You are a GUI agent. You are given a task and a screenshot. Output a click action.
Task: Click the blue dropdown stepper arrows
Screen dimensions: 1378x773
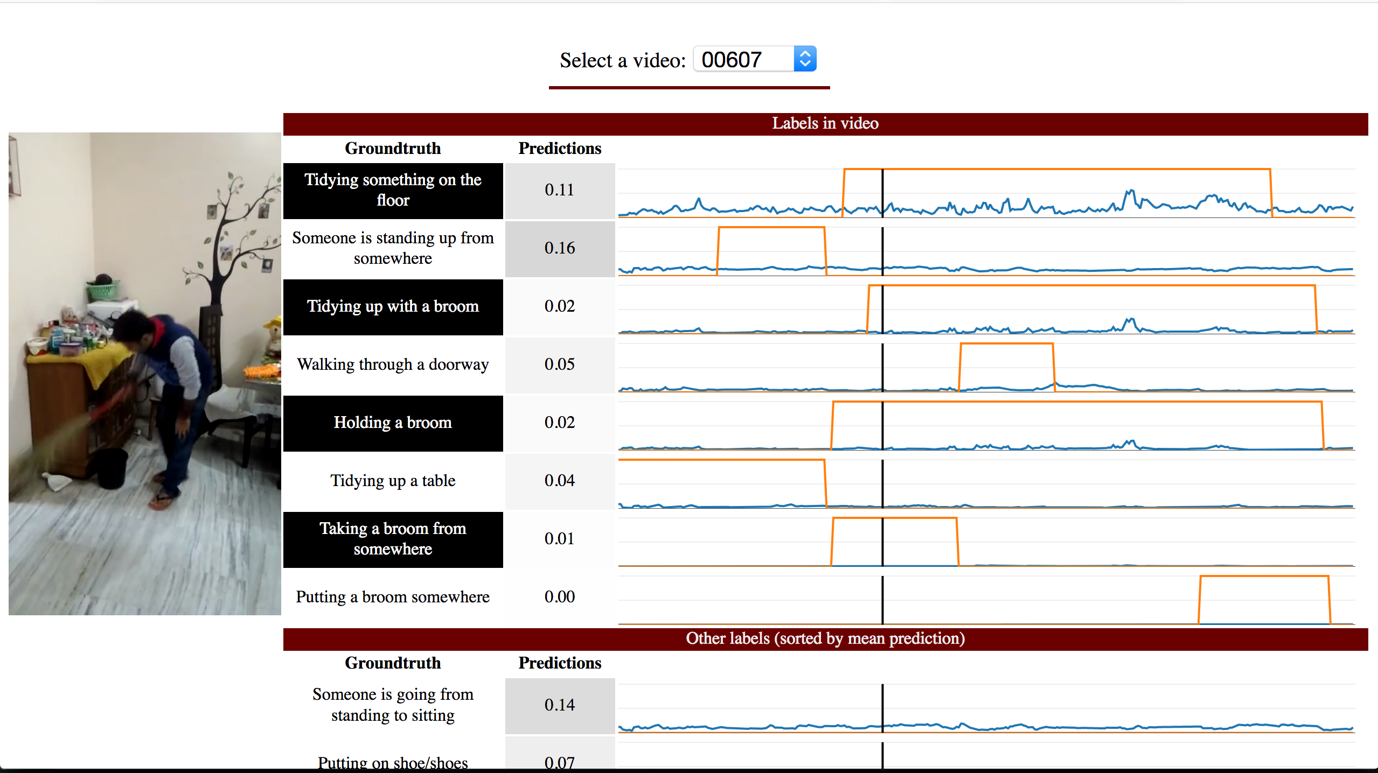tap(805, 59)
